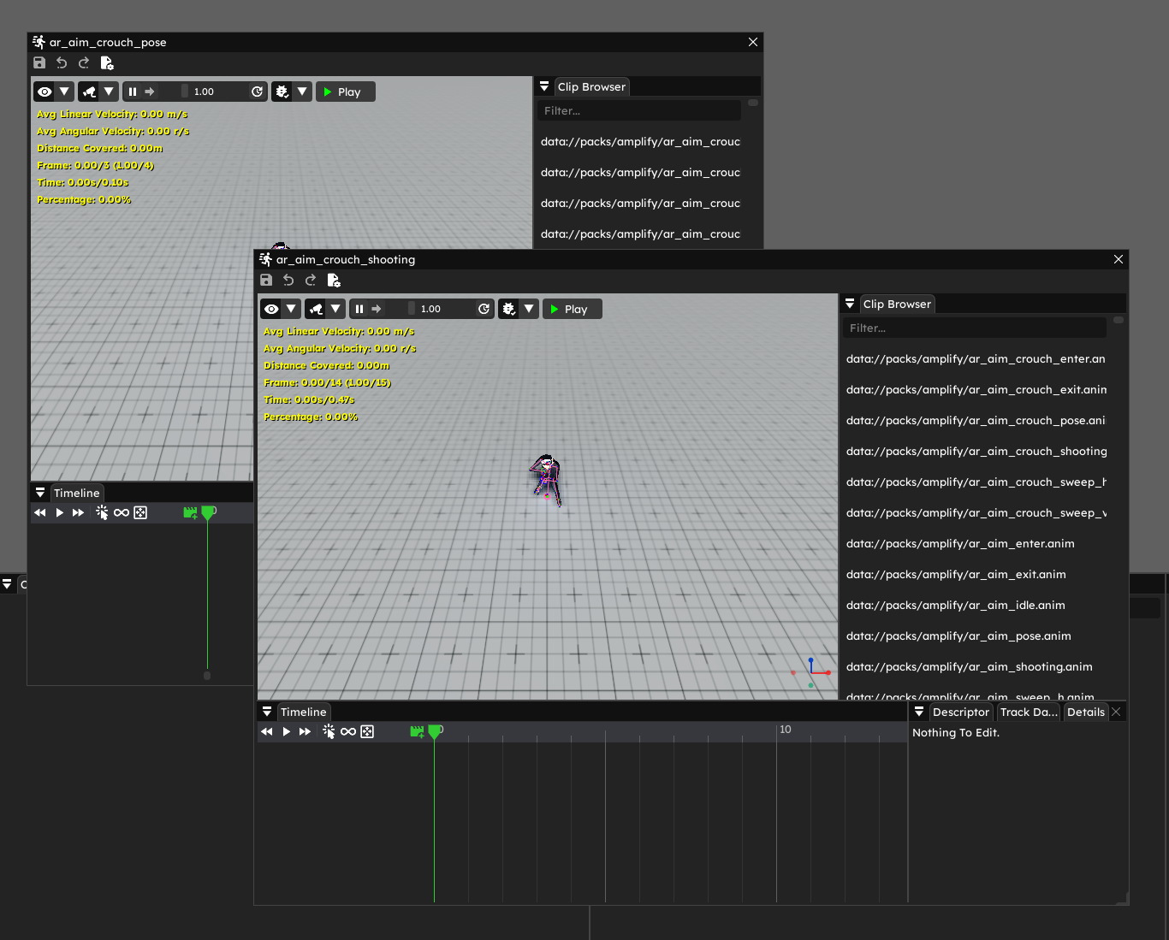
Task: Expand the Clip Browser panel menu arrow
Action: coord(850,303)
